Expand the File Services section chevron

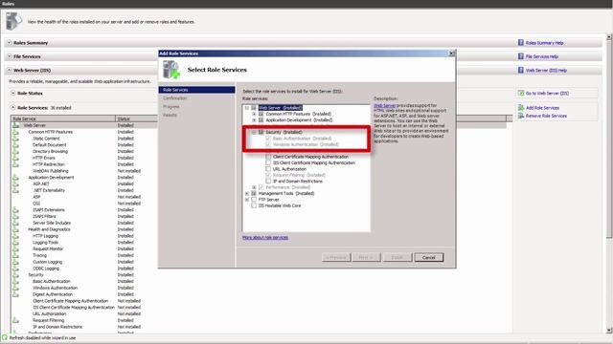tap(10, 56)
